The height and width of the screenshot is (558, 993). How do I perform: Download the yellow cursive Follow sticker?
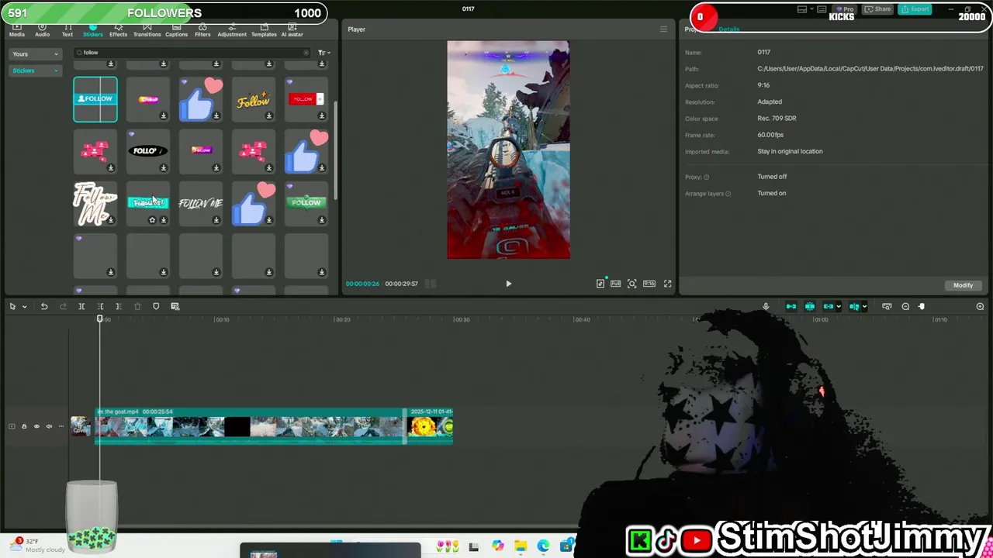[269, 116]
